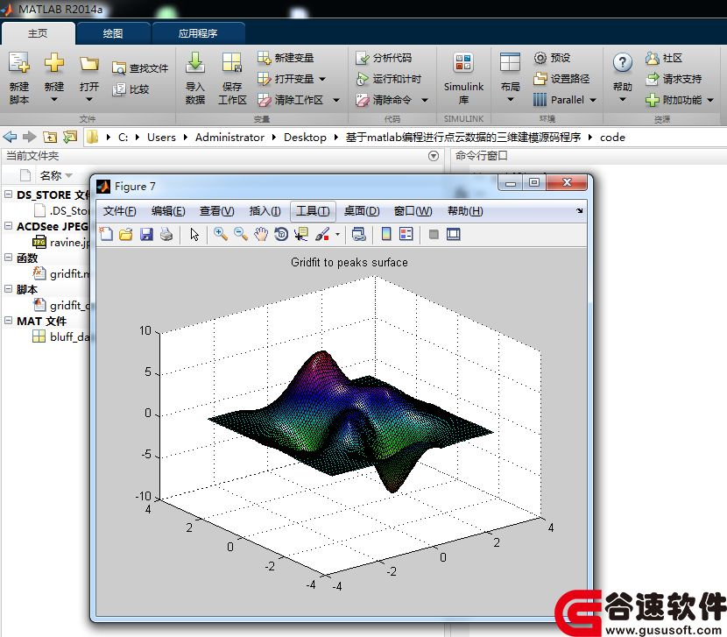Click the Link Plot icon in Figure 7
The width and height of the screenshot is (727, 637).
pyautogui.click(x=359, y=234)
